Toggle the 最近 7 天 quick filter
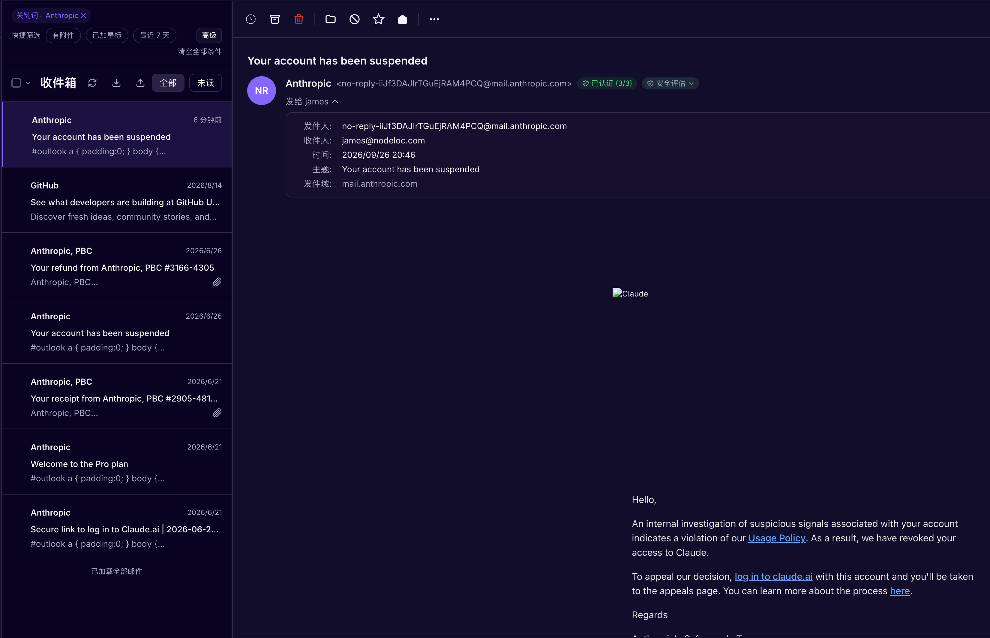The image size is (990, 638). click(154, 35)
